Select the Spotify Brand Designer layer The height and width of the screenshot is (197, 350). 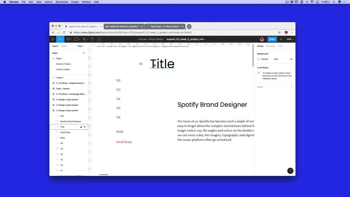coord(71,121)
